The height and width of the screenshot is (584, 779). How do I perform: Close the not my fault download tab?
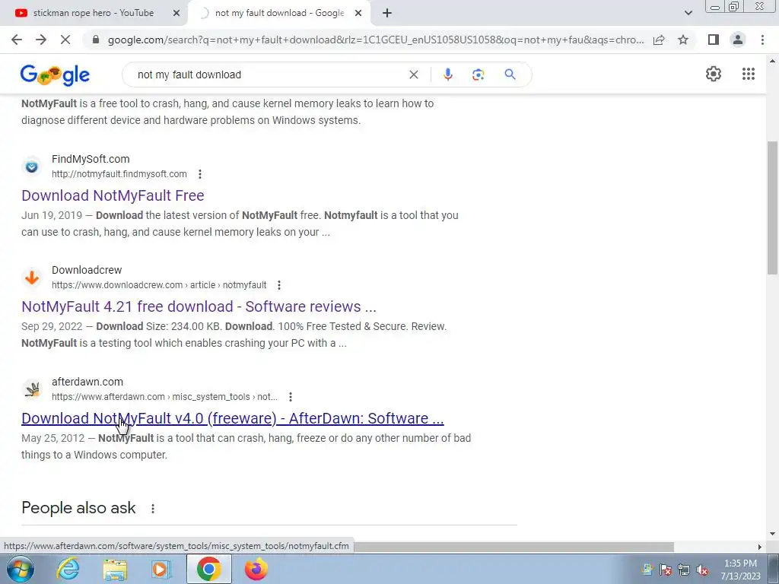(358, 14)
